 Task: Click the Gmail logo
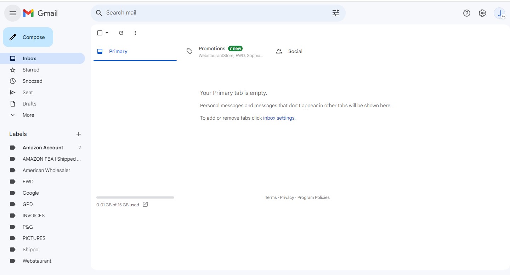[40, 13]
